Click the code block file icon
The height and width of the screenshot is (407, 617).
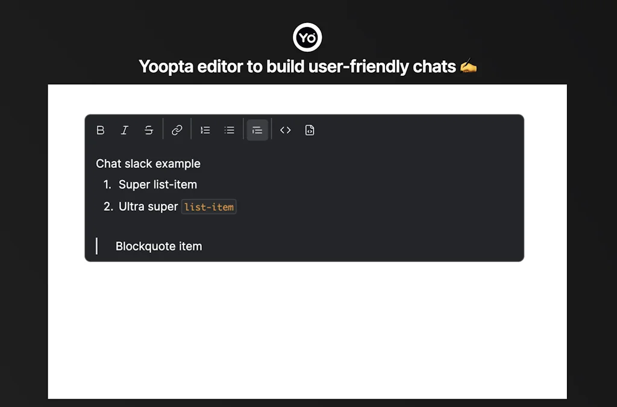click(x=309, y=129)
